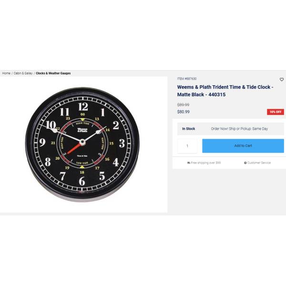286x286 pixels.
Task: Open the clock product image
Action: [82, 144]
